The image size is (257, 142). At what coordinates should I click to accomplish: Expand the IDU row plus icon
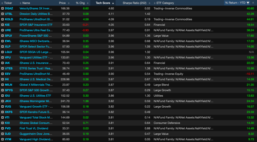click(3, 96)
